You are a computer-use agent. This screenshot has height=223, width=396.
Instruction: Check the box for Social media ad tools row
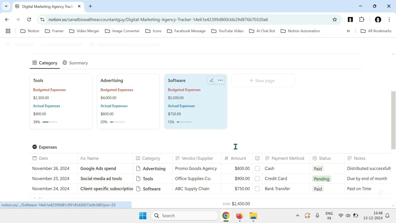[257, 179]
